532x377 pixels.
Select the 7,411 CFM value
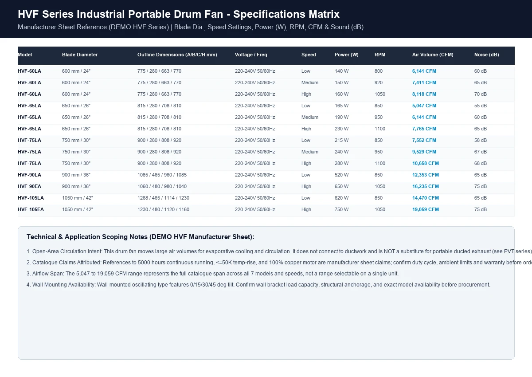[x=424, y=82]
